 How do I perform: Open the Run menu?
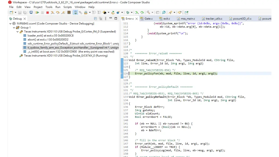point(58,7)
